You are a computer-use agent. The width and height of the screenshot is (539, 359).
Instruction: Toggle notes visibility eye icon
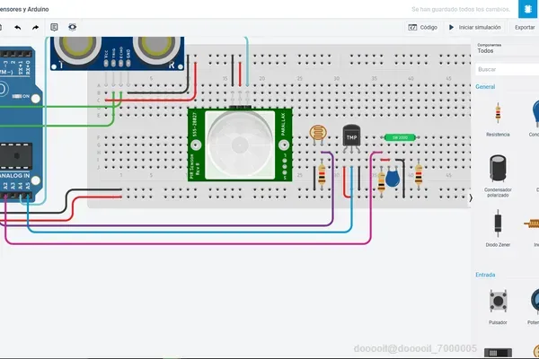tap(72, 27)
